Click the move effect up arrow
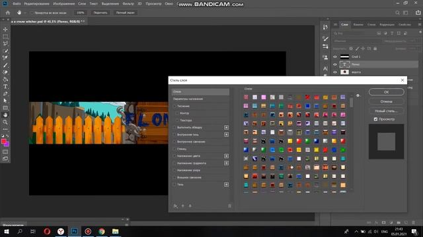Viewport: 423px width, 237px height. point(183,206)
